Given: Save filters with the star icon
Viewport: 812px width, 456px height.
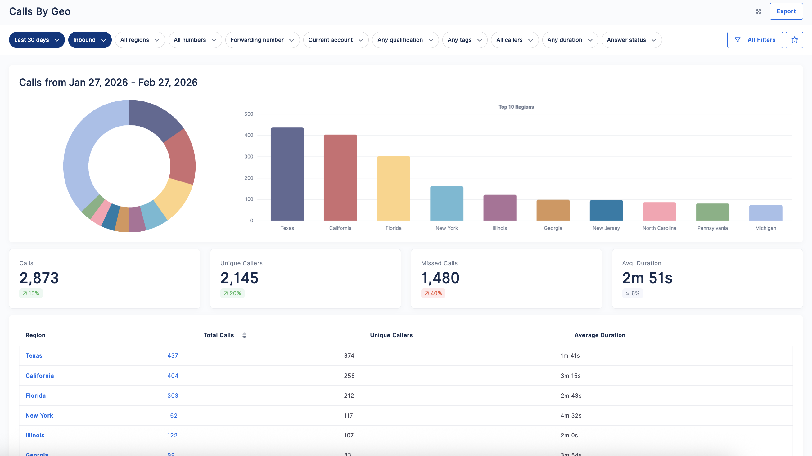Looking at the screenshot, I should point(794,40).
